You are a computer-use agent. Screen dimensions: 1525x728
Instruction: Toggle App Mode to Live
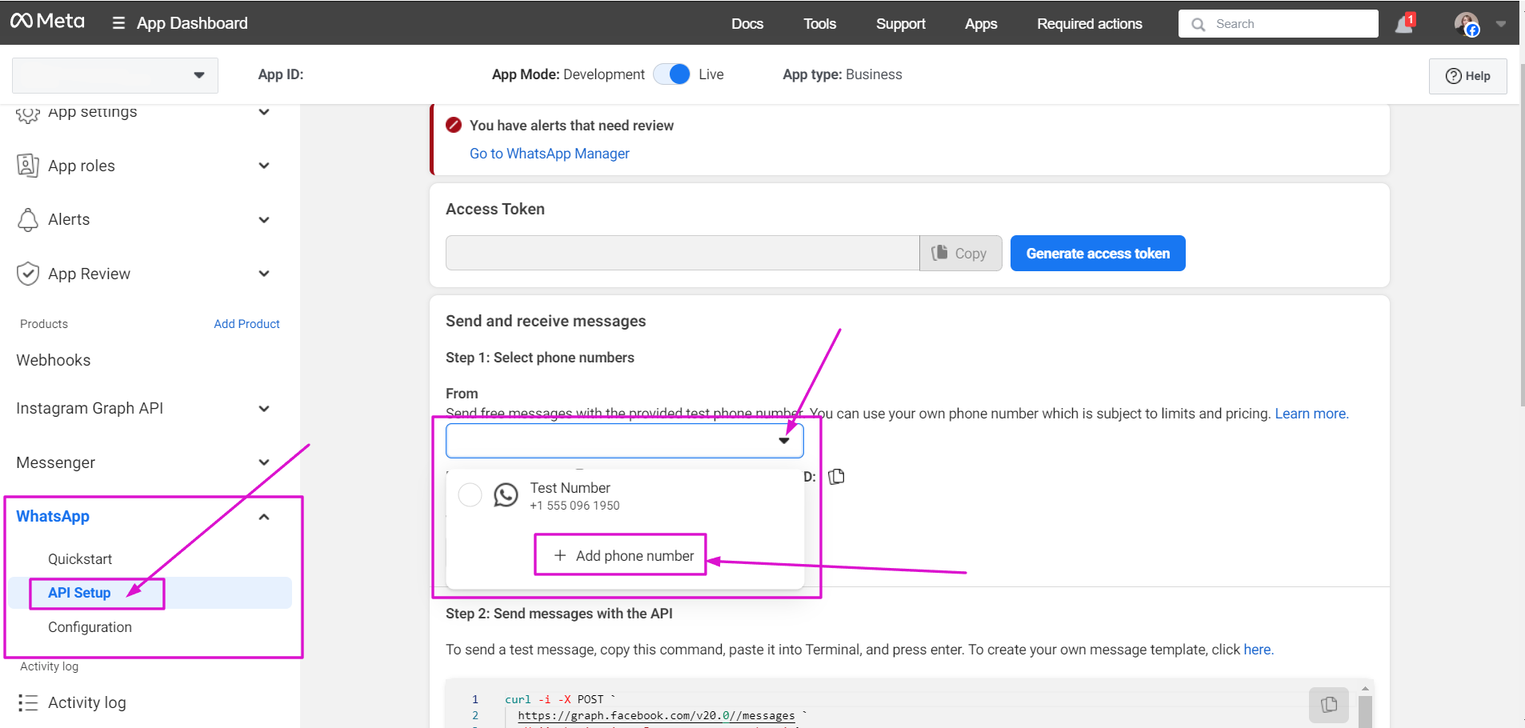(x=671, y=74)
